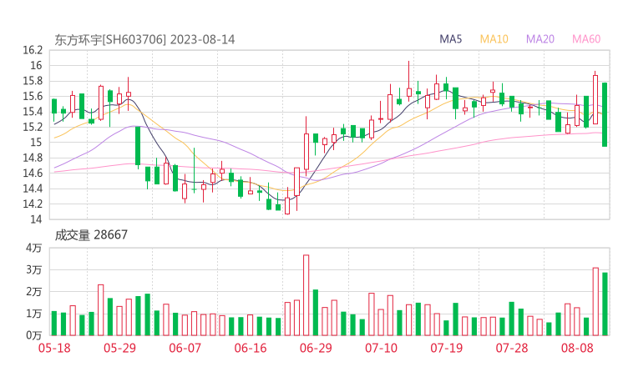Click the 3万 volume axis label
Image resolution: width=618 pixels, height=367 pixels.
[34, 270]
